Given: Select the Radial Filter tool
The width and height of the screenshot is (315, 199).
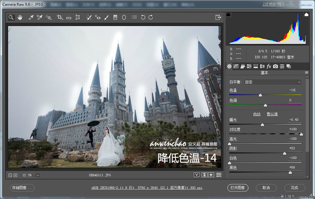Looking at the screenshot, I should pyautogui.click(x=124, y=17).
